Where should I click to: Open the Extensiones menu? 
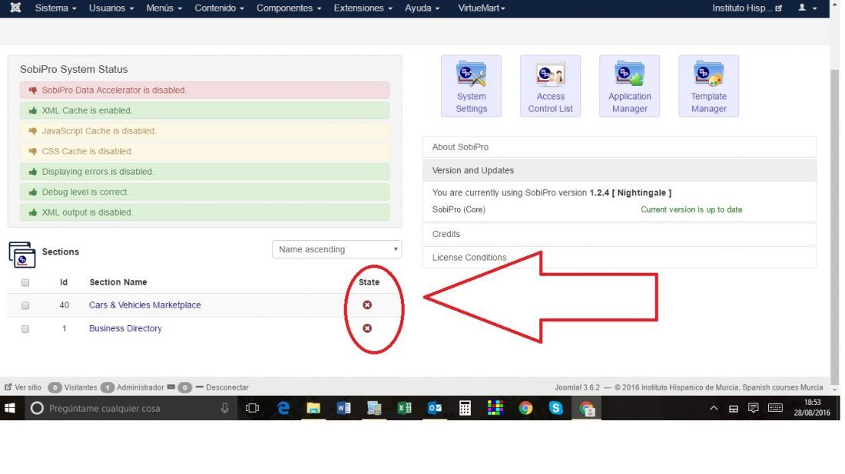[363, 8]
